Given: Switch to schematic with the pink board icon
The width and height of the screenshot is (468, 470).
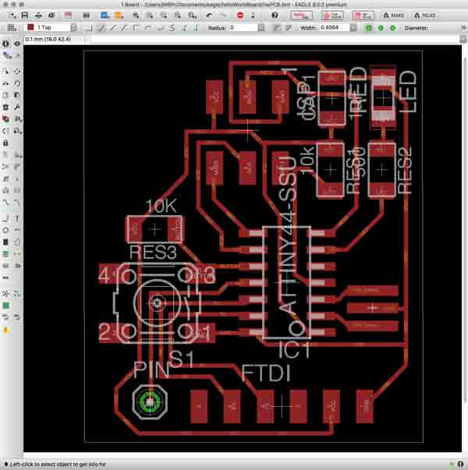Looking at the screenshot, I should 69,16.
